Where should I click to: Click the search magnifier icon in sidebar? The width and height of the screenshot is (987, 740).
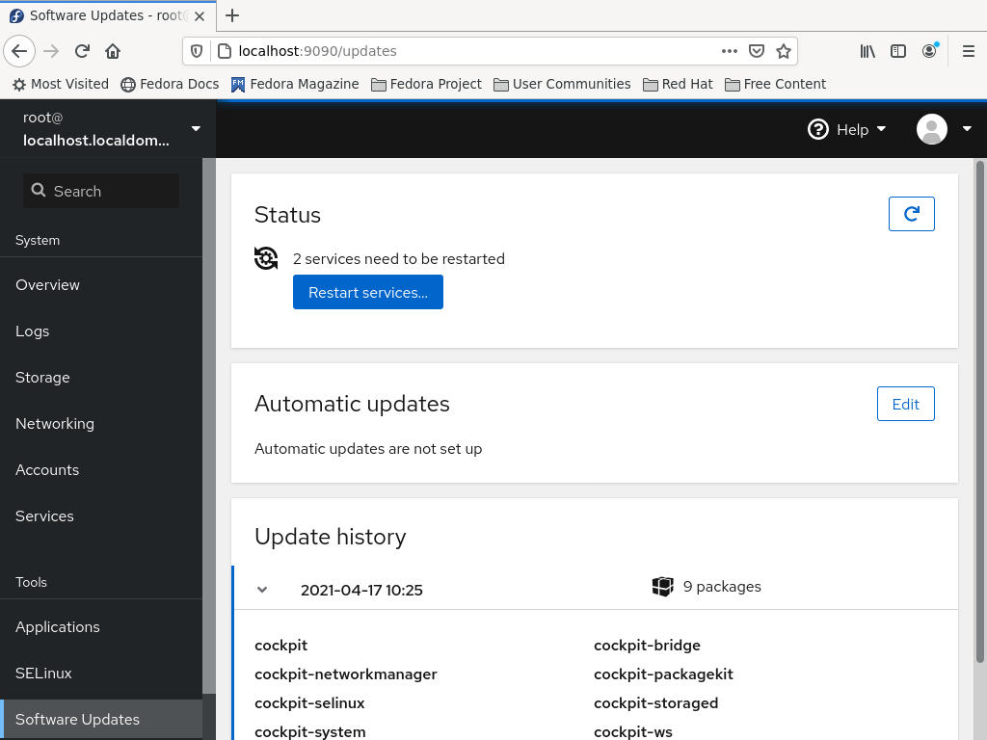click(x=39, y=190)
